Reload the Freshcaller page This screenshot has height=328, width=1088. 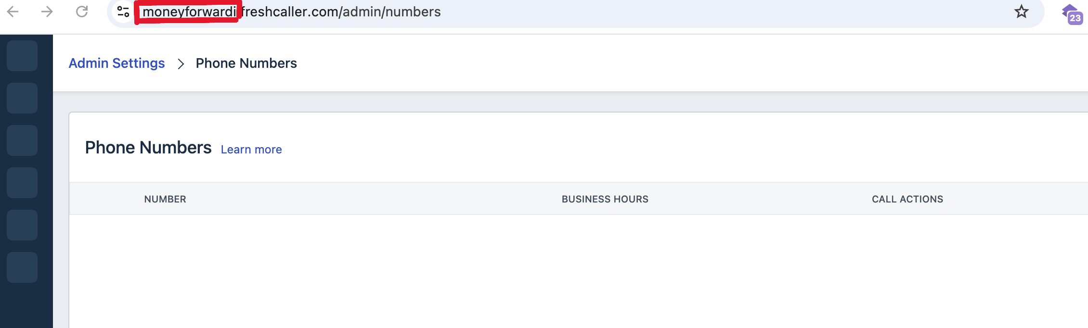point(82,12)
